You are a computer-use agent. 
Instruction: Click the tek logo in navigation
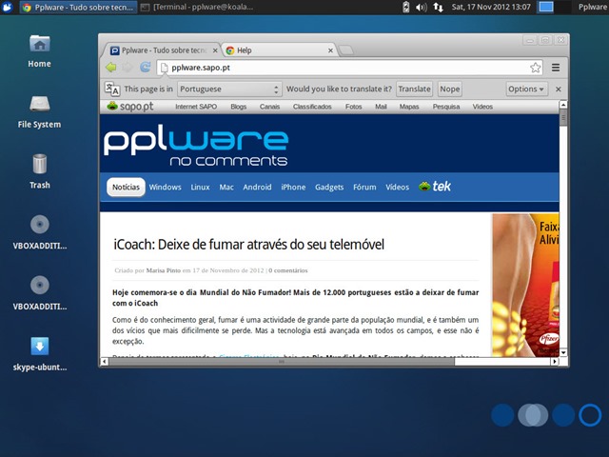coord(435,187)
